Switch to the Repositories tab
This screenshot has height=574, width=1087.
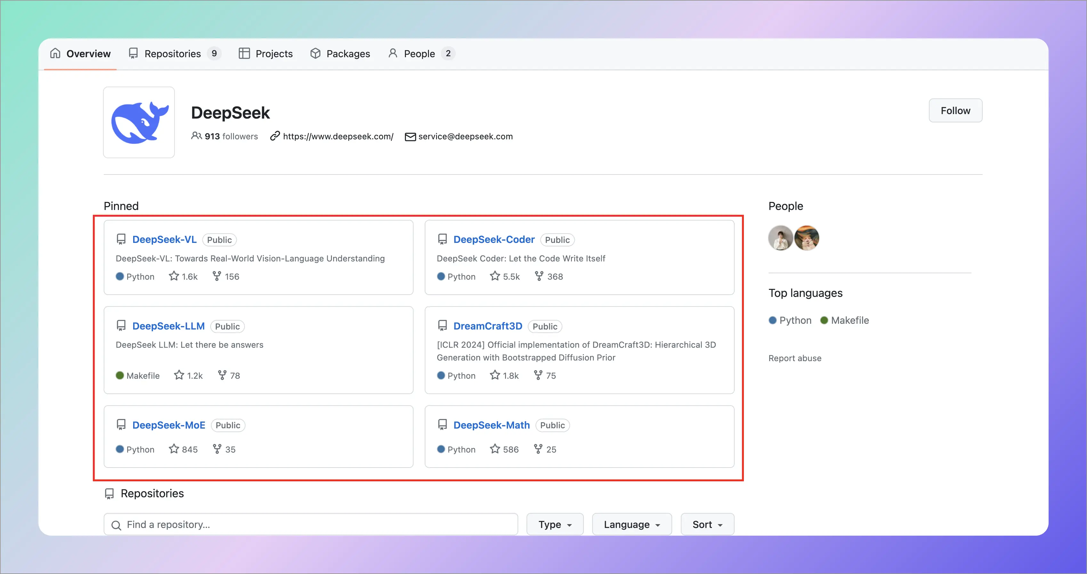tap(173, 53)
